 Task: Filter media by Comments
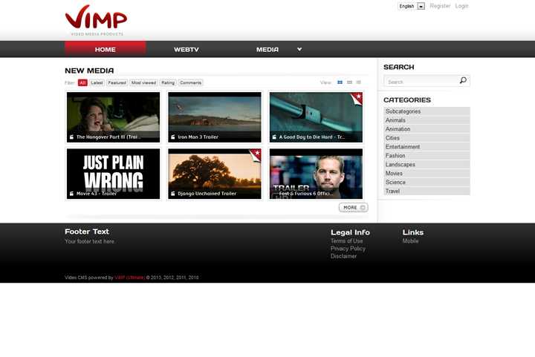(x=191, y=83)
